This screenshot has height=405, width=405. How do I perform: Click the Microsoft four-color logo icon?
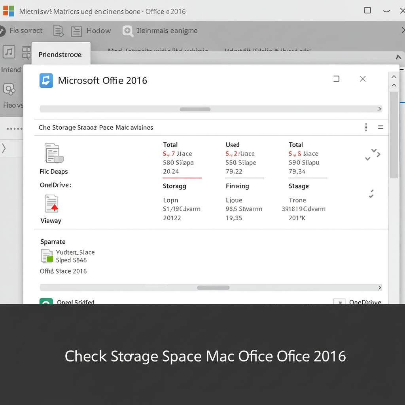coord(9,11)
